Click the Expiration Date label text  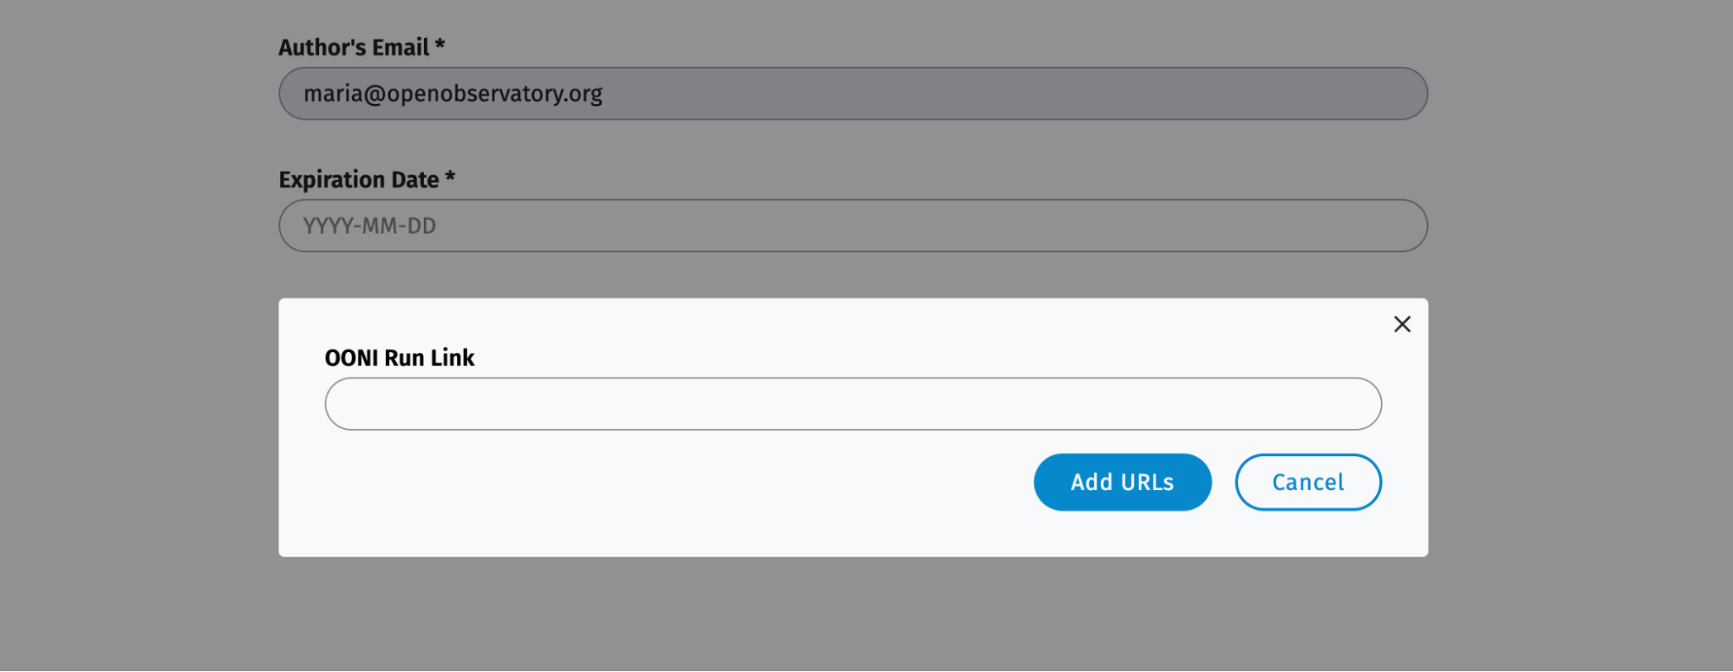click(x=359, y=179)
